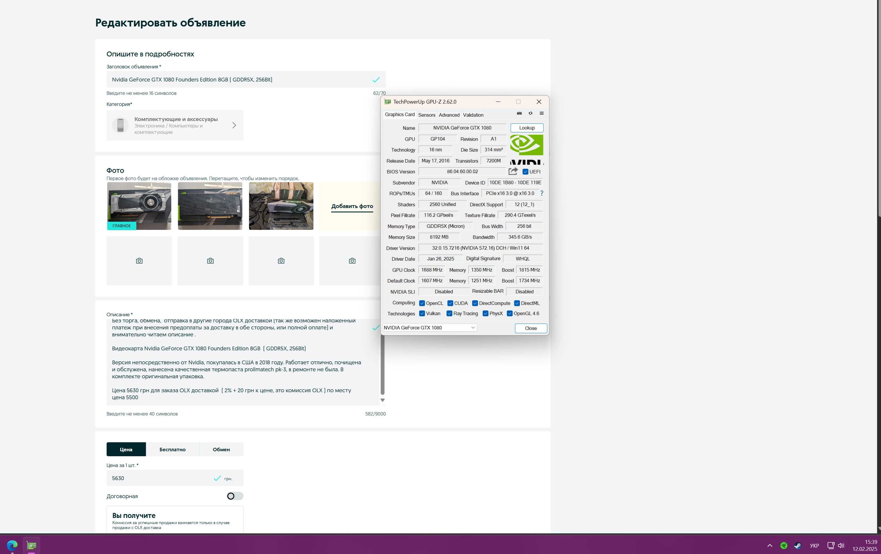Toggle the OpenCL checkbox
Viewport: 881px width, 554px height.
422,303
